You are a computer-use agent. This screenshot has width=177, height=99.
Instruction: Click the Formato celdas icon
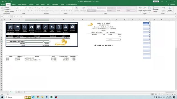point(149,9)
